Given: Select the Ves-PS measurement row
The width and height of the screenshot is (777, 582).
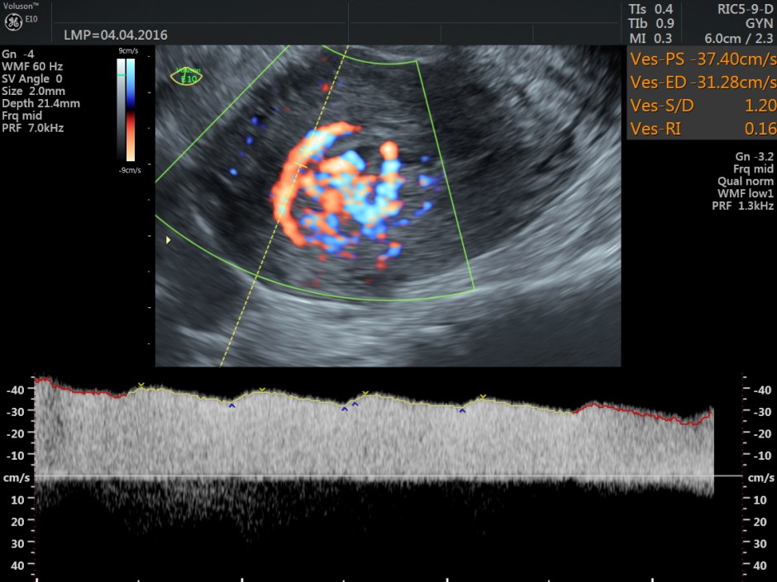Looking at the screenshot, I should point(703,59).
